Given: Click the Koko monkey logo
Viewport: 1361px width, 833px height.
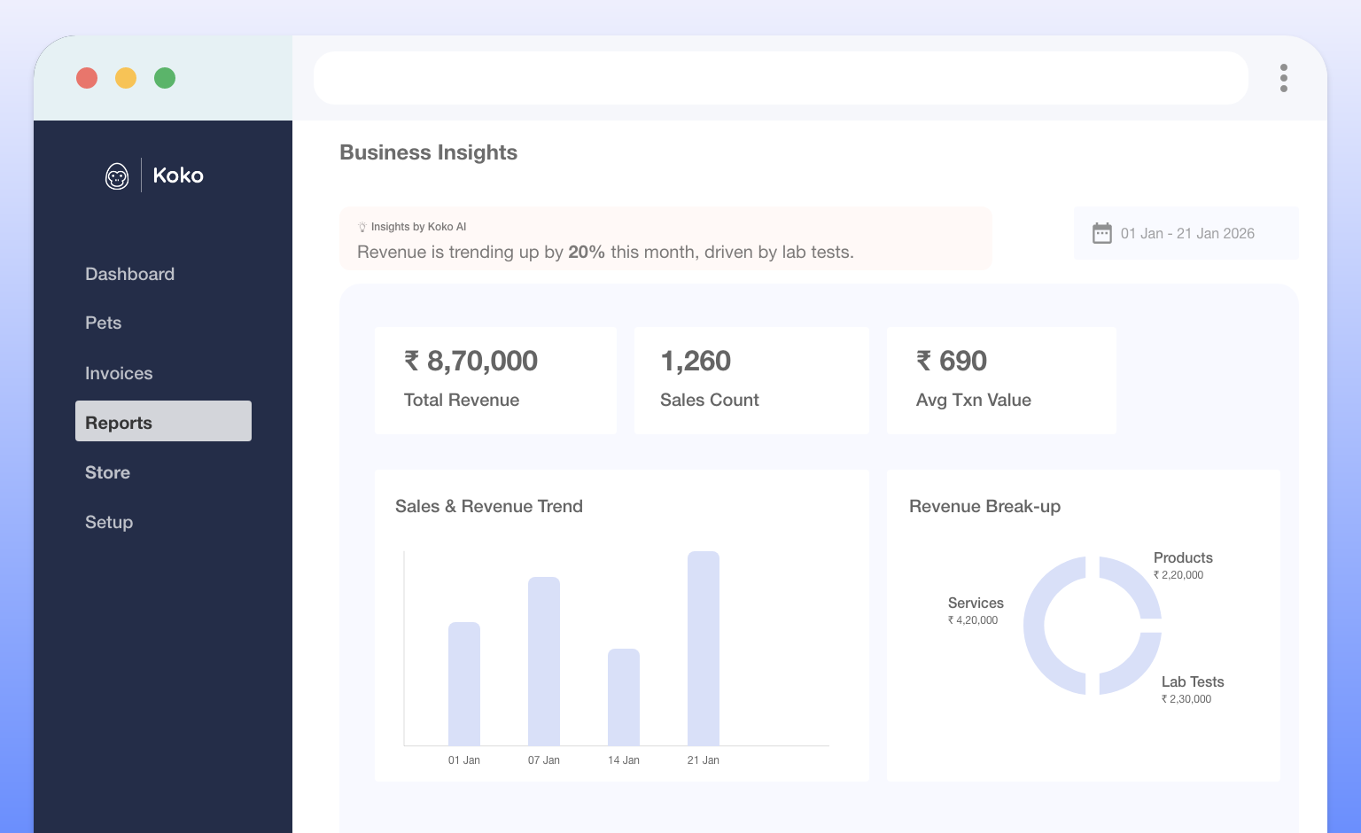Looking at the screenshot, I should tap(117, 175).
